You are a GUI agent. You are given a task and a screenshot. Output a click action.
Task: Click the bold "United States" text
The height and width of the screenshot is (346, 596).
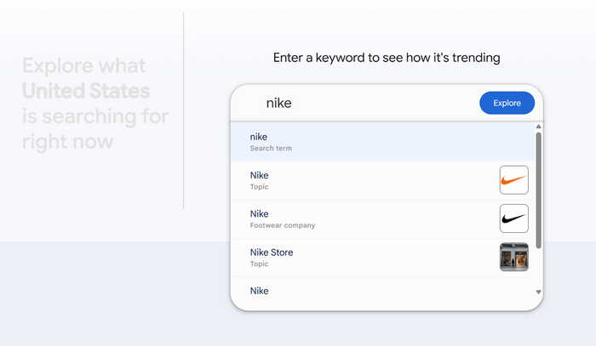coord(86,91)
